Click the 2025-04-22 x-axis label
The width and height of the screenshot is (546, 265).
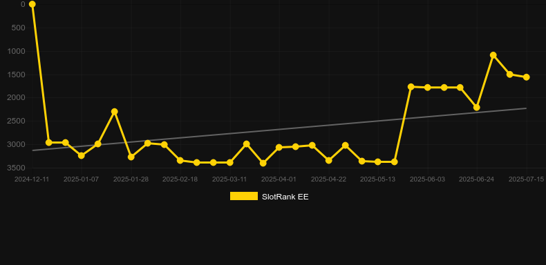[x=328, y=179]
